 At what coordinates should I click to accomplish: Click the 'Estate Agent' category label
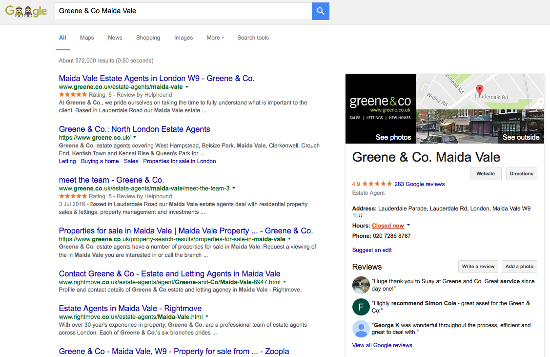[x=368, y=193]
